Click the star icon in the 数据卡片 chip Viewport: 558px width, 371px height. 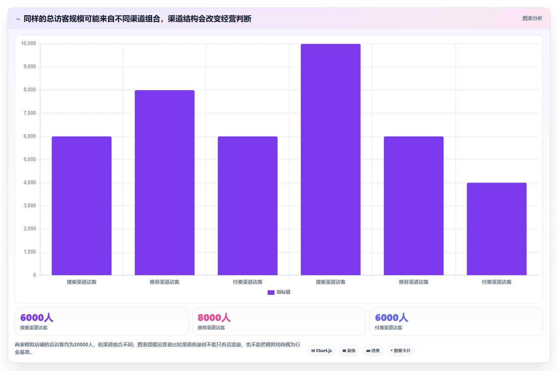tap(391, 351)
